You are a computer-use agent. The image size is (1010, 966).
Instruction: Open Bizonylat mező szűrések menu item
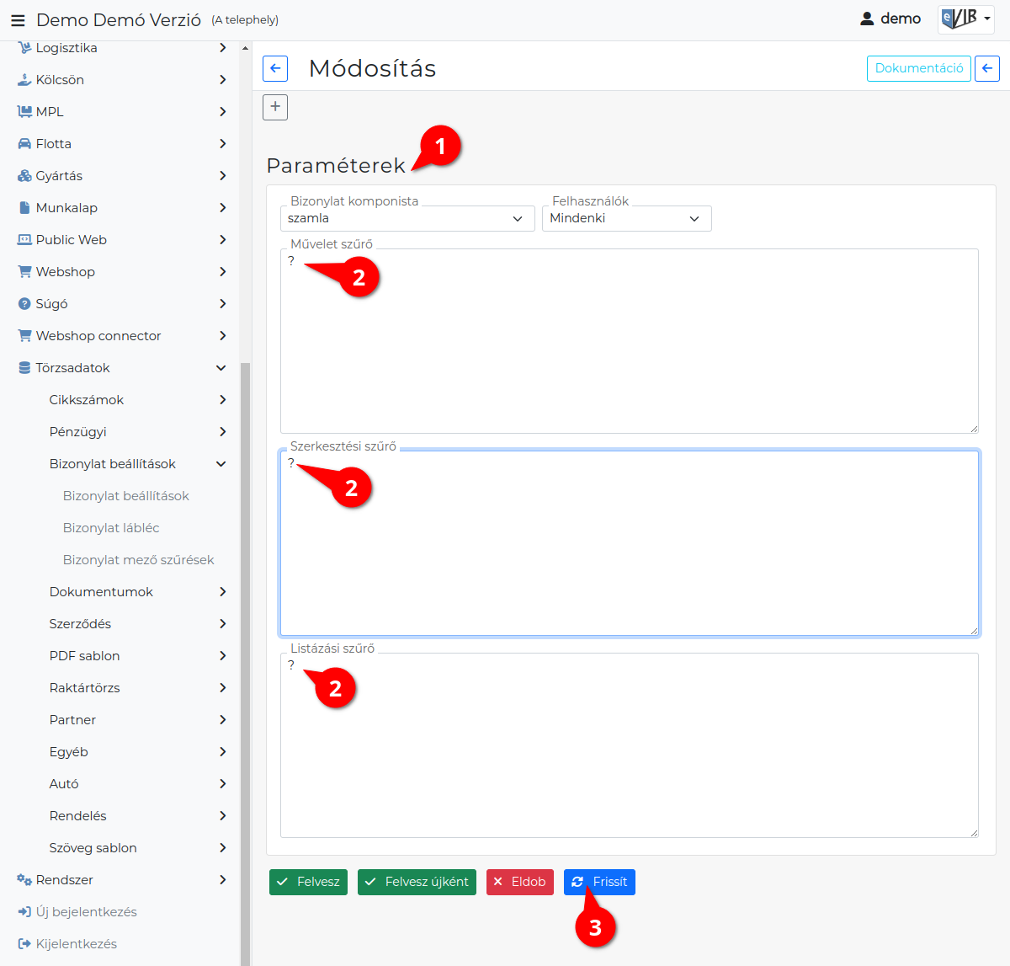point(138,560)
